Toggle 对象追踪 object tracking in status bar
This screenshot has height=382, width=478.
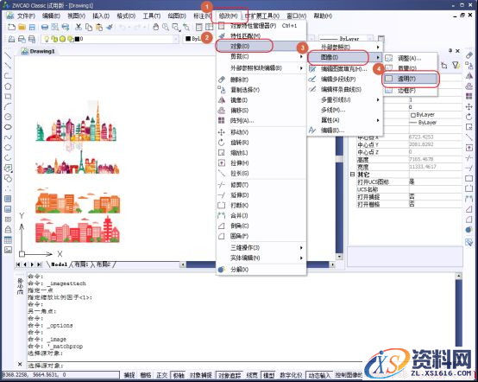click(230, 375)
